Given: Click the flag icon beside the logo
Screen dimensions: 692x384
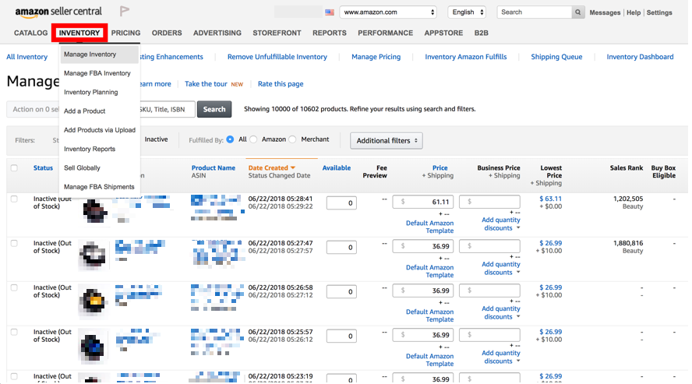Looking at the screenshot, I should [125, 11].
